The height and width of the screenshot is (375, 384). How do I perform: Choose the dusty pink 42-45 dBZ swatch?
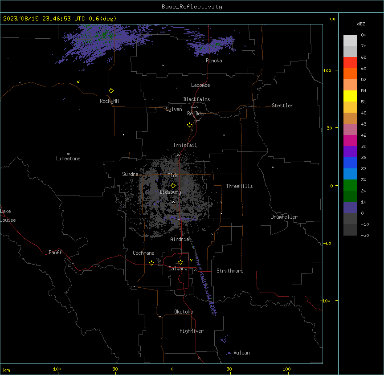pos(350,130)
